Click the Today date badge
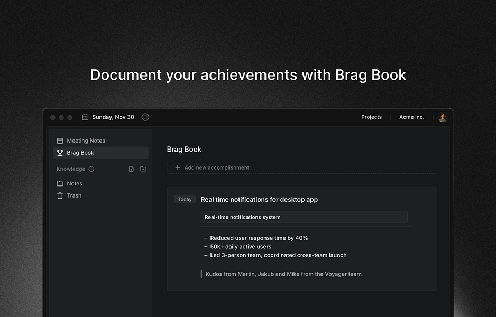The width and height of the screenshot is (496, 317). [185, 199]
